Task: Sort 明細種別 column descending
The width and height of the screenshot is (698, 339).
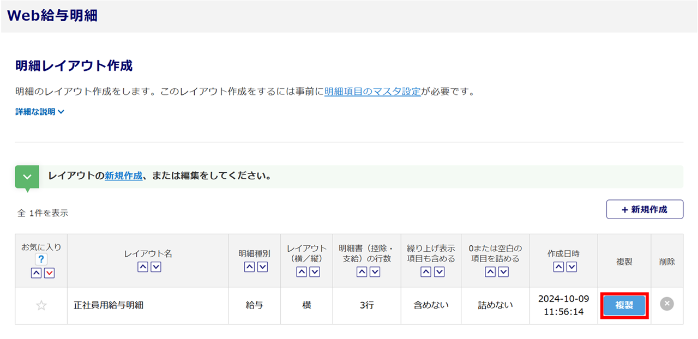Action: [262, 267]
